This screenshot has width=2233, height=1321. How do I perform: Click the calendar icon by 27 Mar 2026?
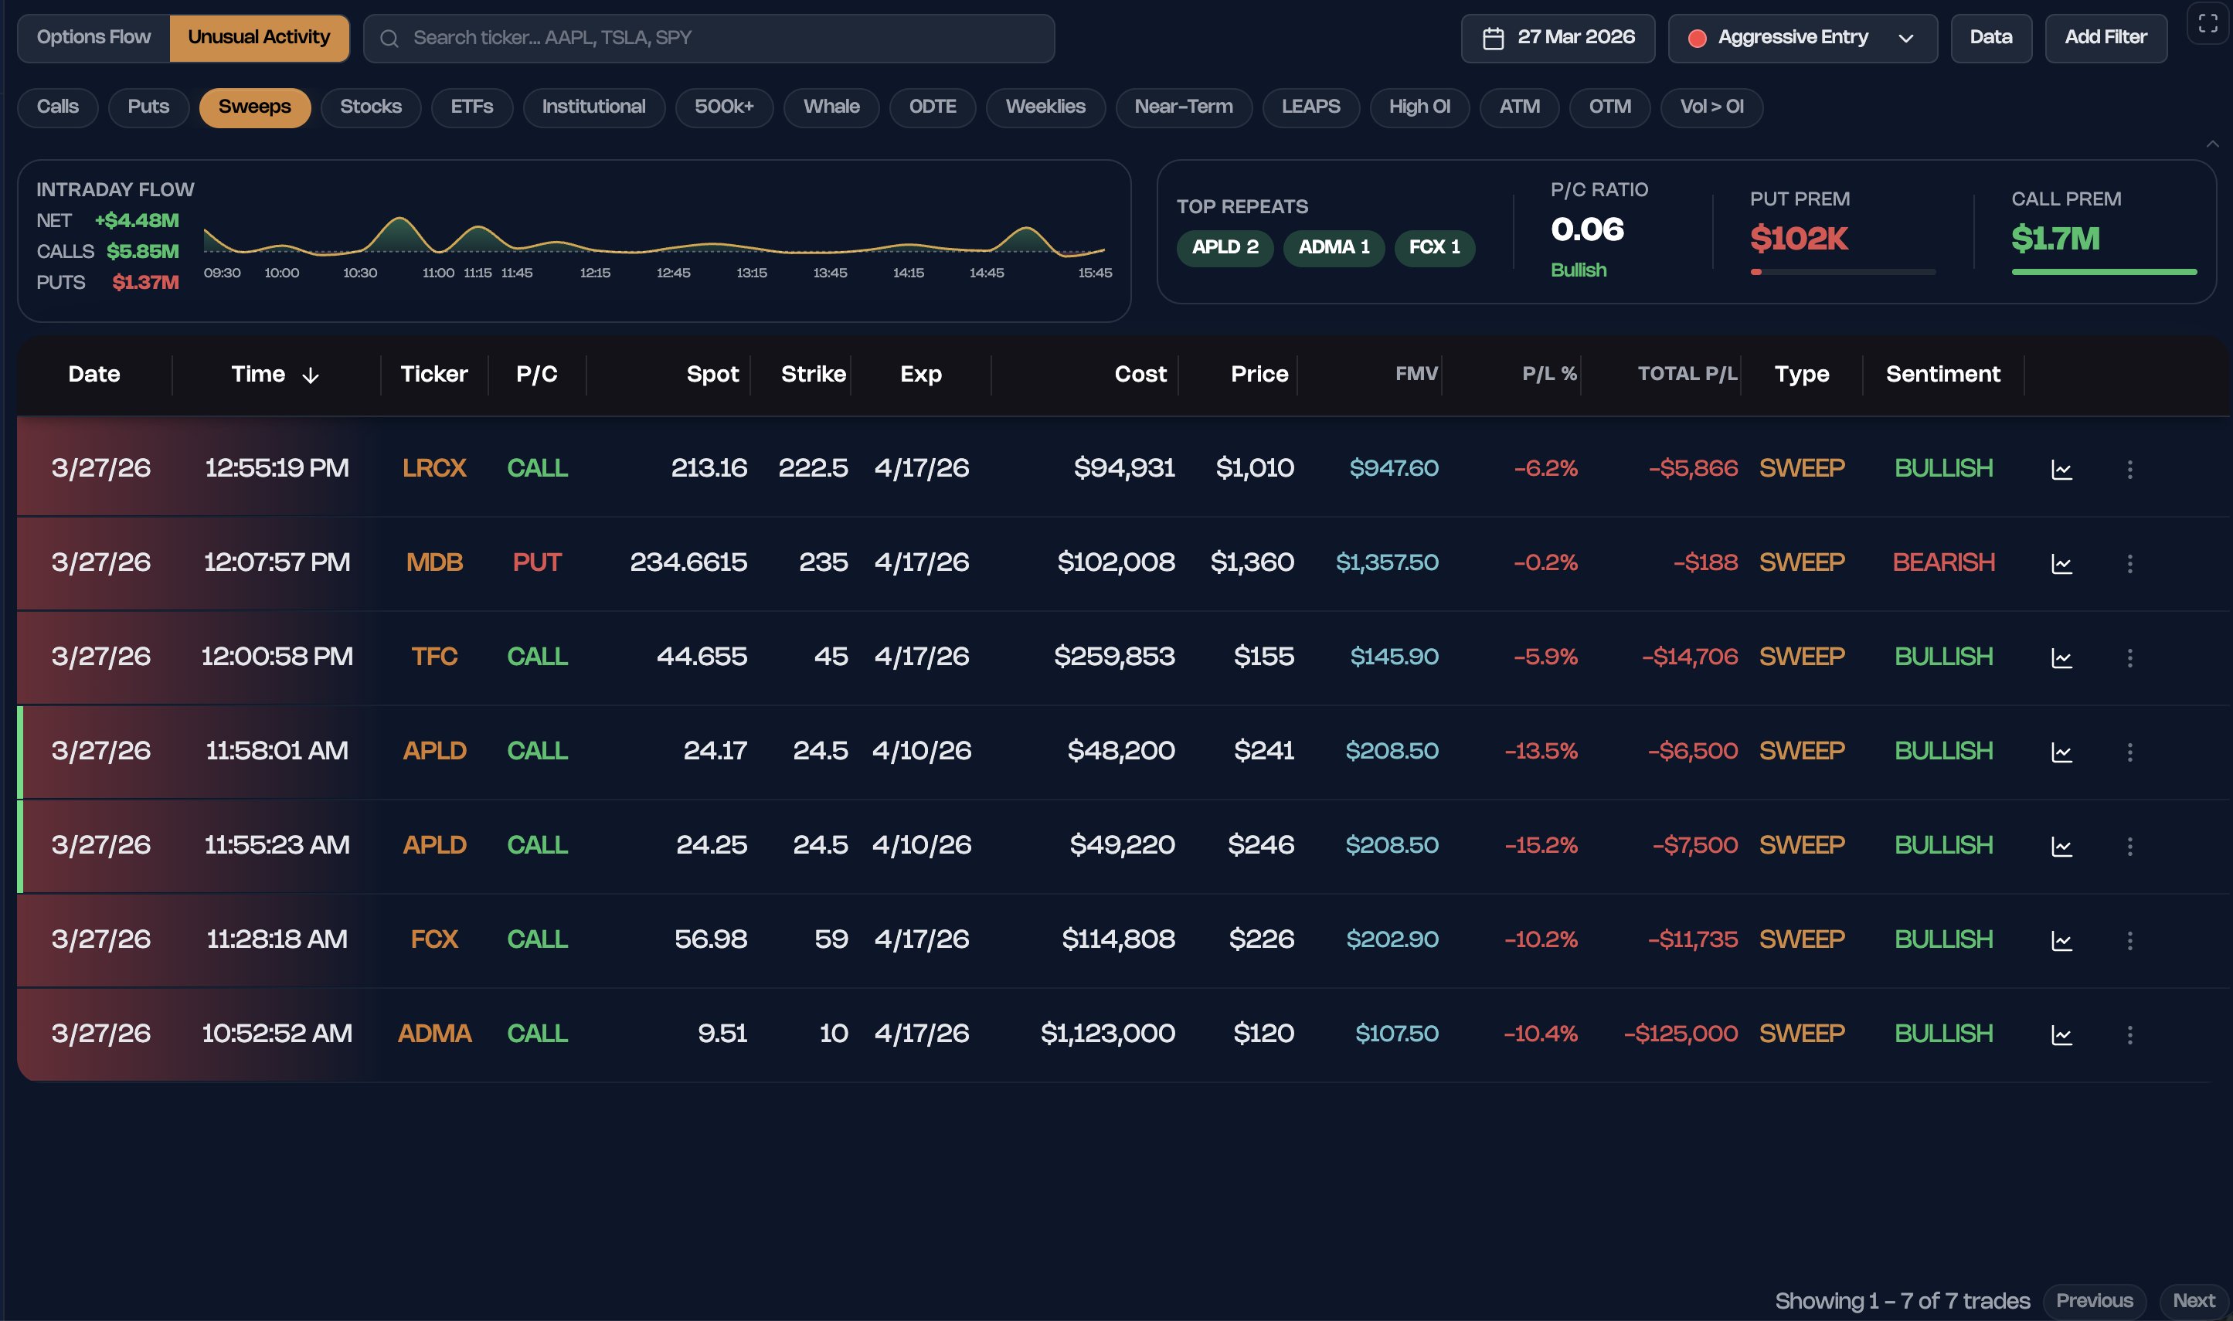tap(1493, 39)
